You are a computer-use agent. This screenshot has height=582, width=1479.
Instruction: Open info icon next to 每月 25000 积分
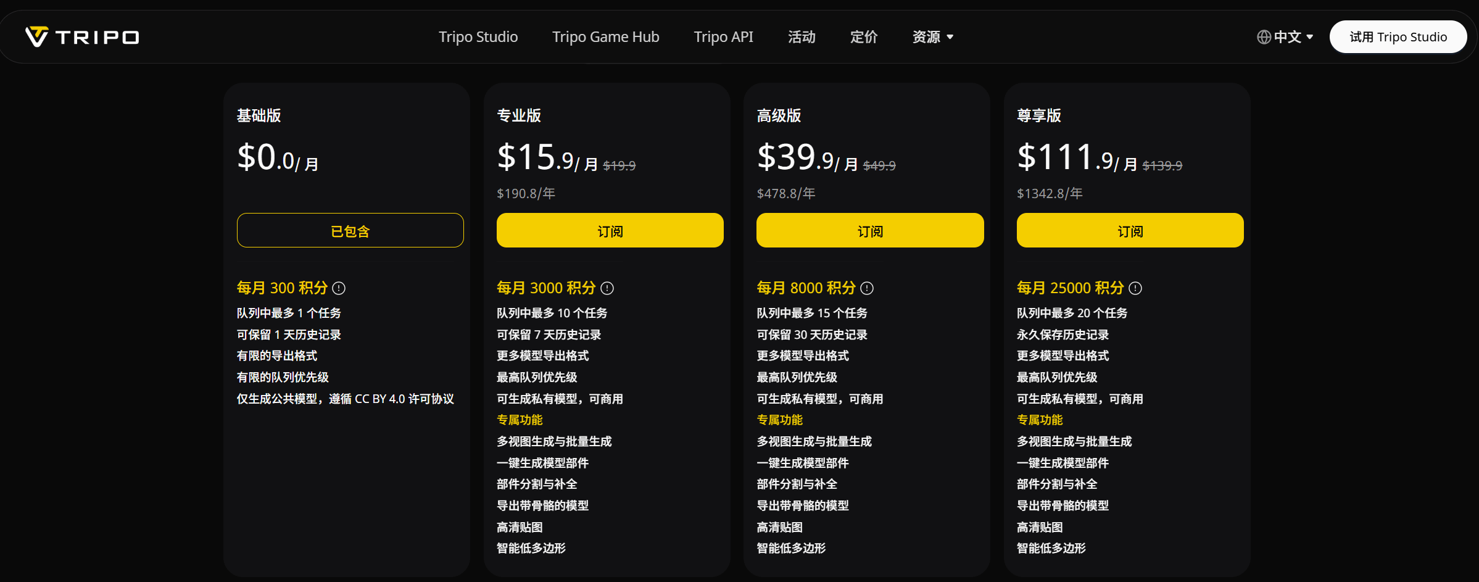coord(1135,288)
